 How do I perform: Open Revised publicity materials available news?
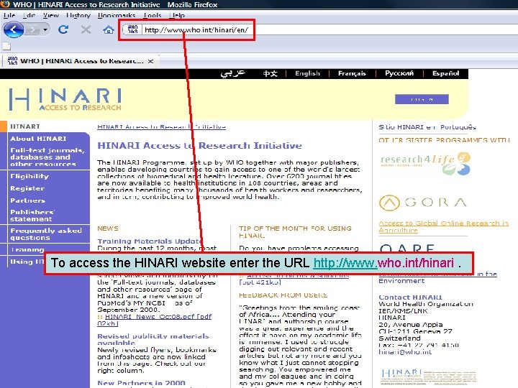click(x=153, y=339)
